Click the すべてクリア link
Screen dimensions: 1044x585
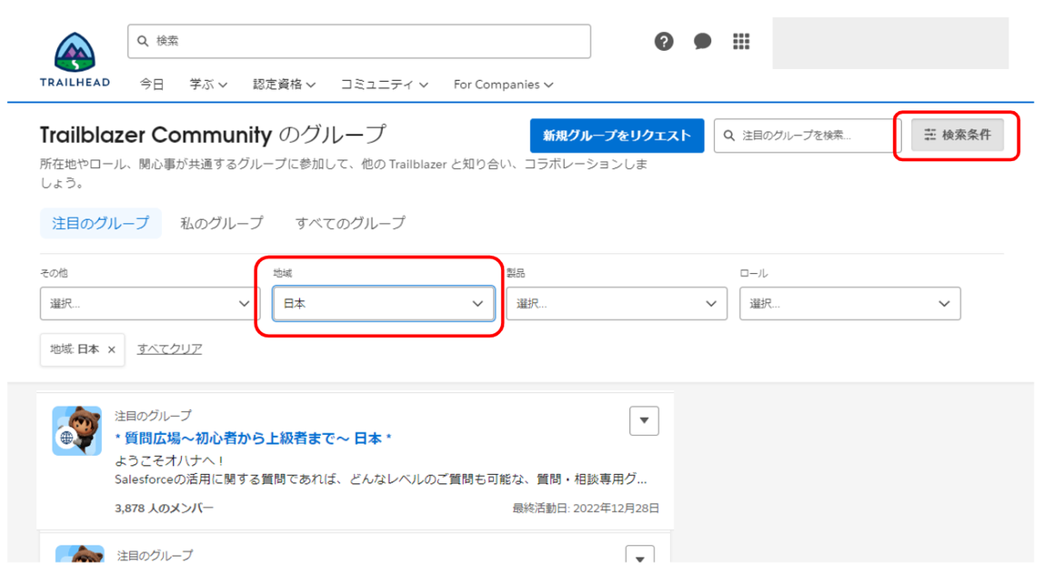pyautogui.click(x=169, y=349)
